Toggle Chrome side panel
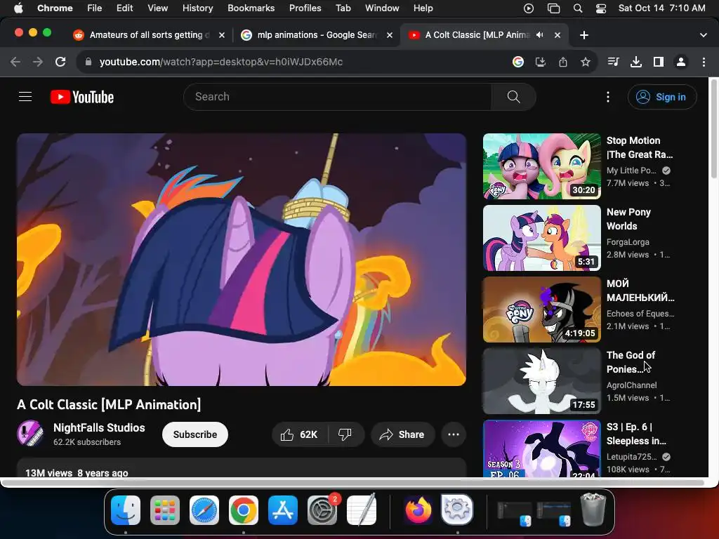 click(659, 62)
